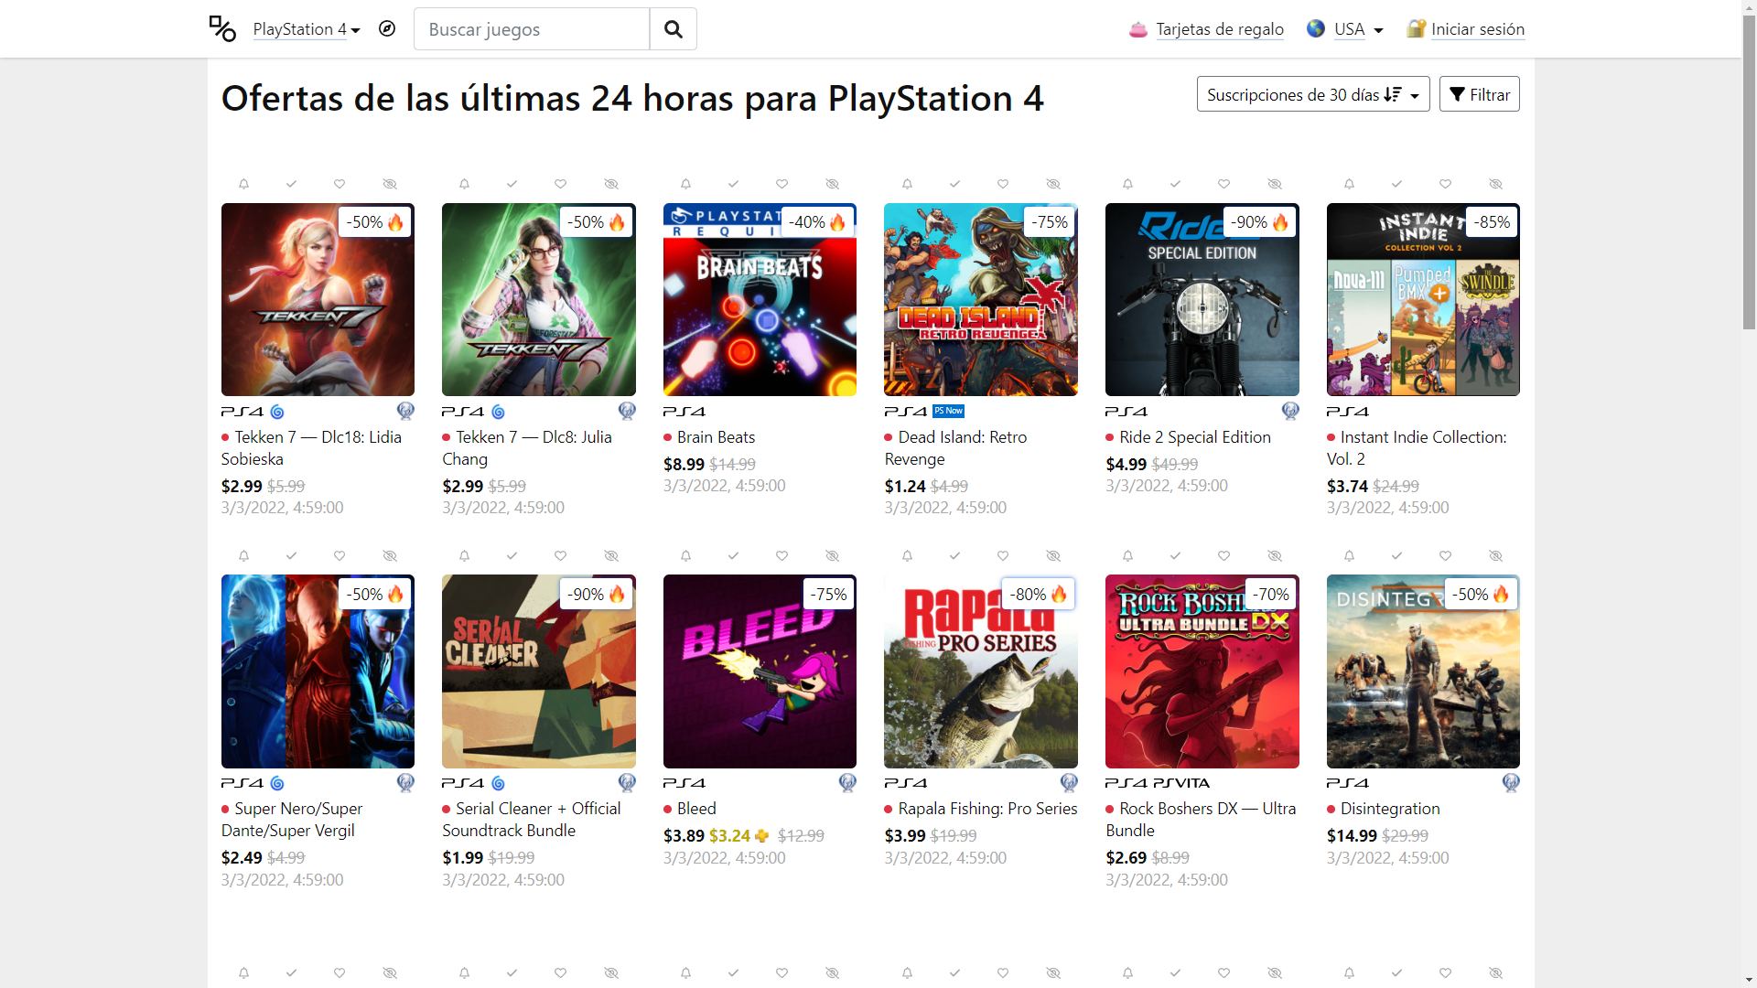This screenshot has height=988, width=1757.
Task: Click the bell icon above Disintegration
Action: point(1349,555)
